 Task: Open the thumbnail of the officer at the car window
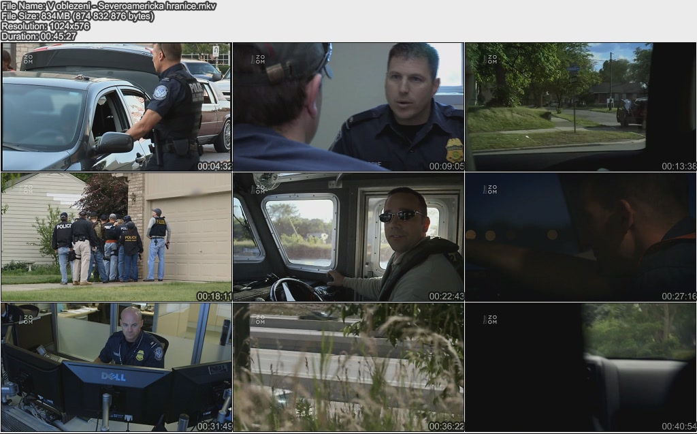(116, 107)
